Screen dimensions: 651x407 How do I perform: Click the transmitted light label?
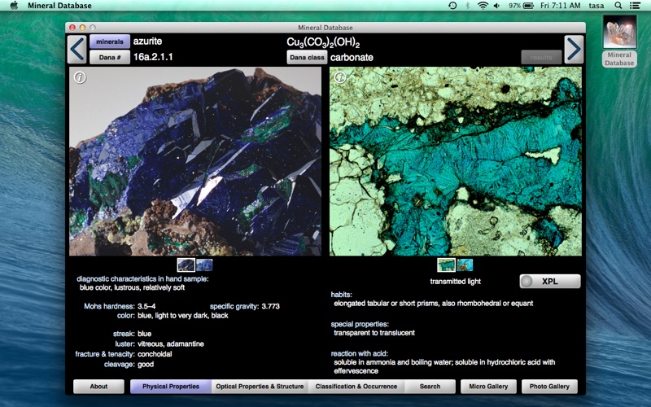pos(456,281)
